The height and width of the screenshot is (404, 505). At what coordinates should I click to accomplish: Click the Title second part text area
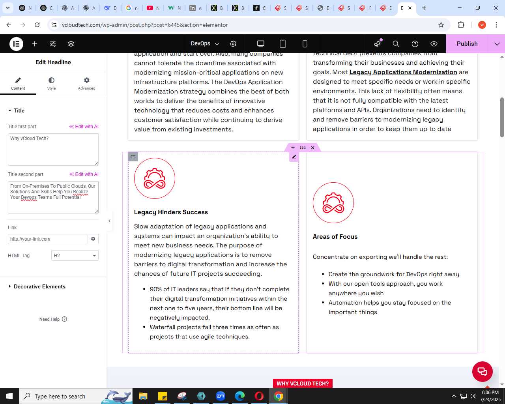[53, 197]
